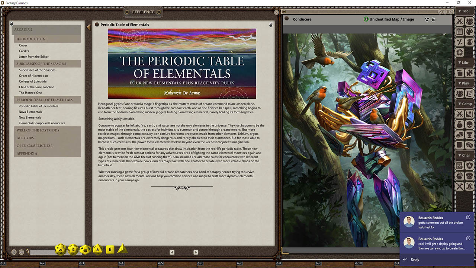Viewport: 476px width, 268px height.
Task: Collapse the Camp sidebar section
Action: 464,103
